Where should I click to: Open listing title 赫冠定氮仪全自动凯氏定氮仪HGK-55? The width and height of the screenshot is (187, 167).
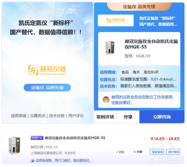(75, 138)
